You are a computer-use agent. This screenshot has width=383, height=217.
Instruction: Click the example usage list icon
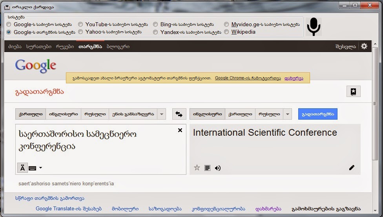pyautogui.click(x=207, y=168)
